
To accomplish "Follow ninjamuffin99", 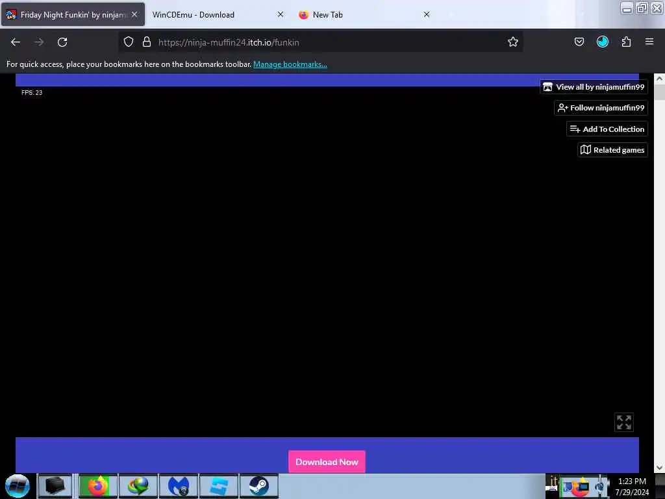I will 601,108.
